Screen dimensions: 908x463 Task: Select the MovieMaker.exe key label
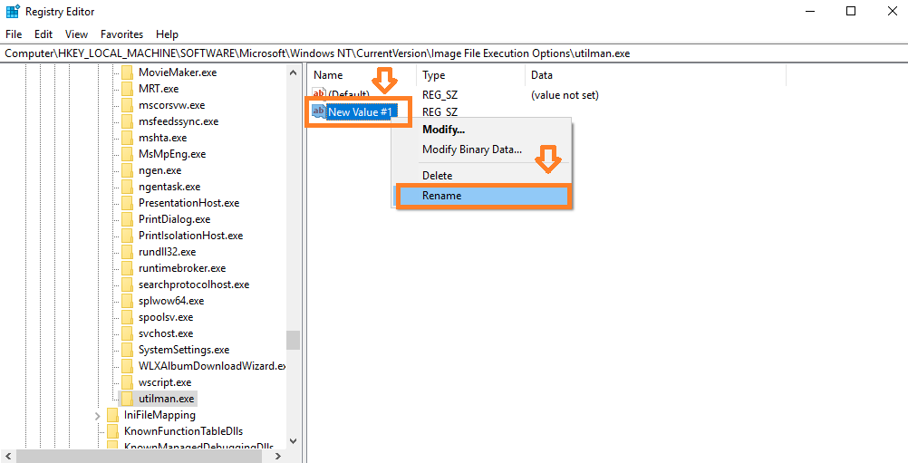178,72
